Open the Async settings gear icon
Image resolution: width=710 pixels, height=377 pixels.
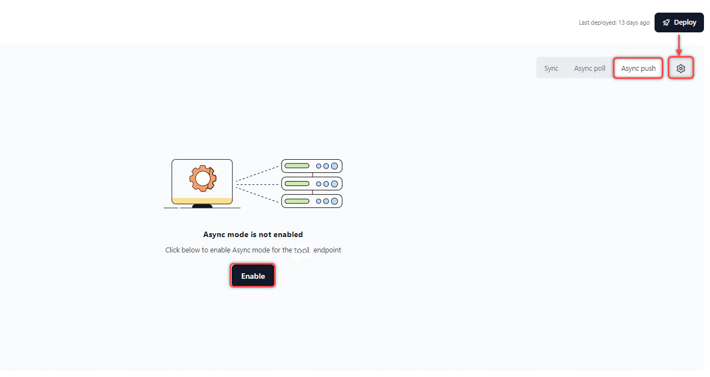coord(681,67)
